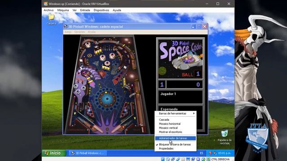The height and width of the screenshot is (161, 287).
Task: Click VirtualBox network status icon
Action: click(173, 159)
